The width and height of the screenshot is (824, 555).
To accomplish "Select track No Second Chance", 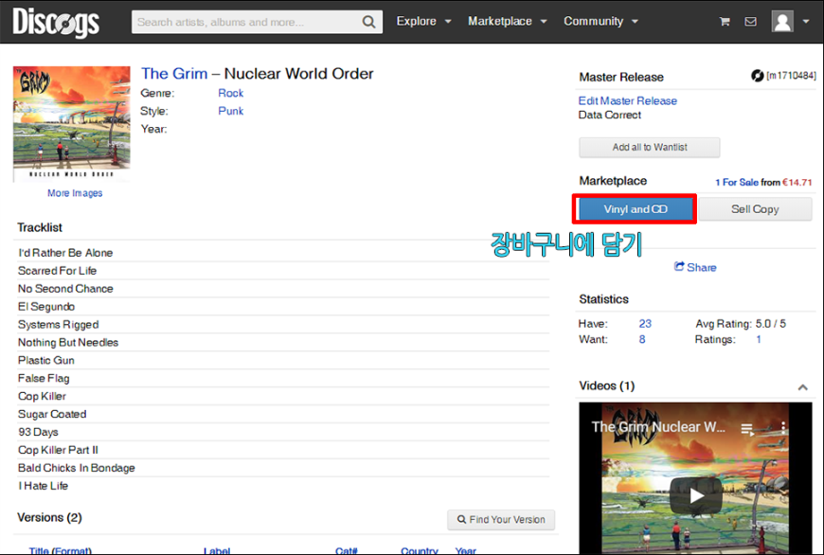I will pos(65,289).
